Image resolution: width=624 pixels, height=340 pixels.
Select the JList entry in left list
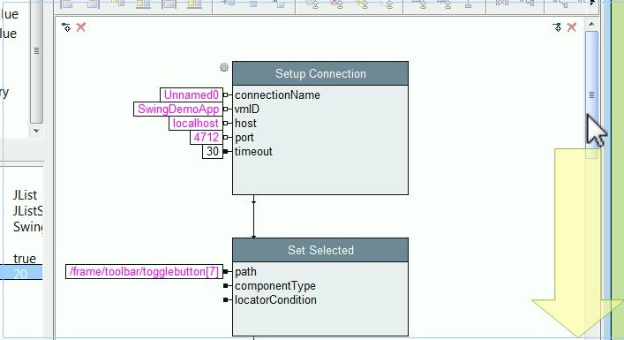25,195
